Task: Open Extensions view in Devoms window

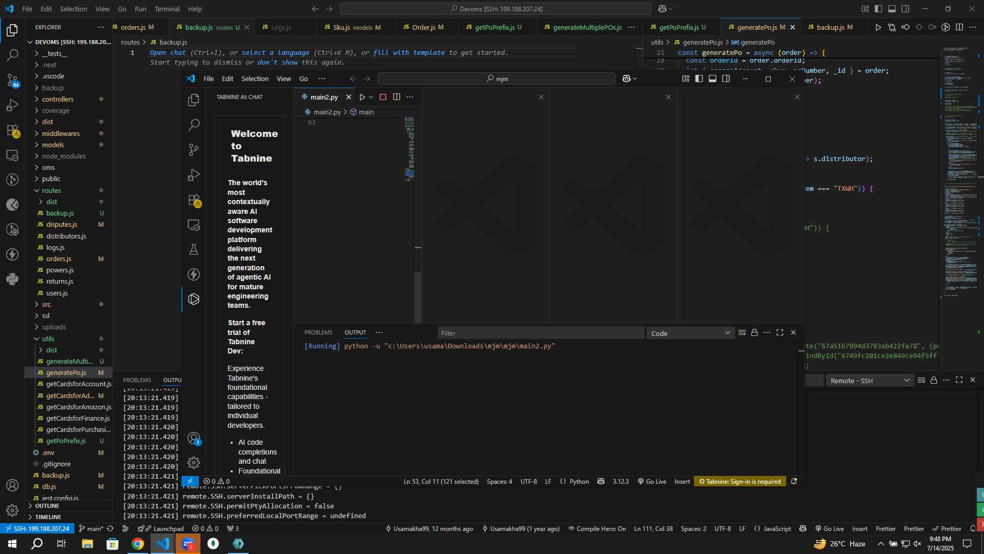Action: (12, 130)
